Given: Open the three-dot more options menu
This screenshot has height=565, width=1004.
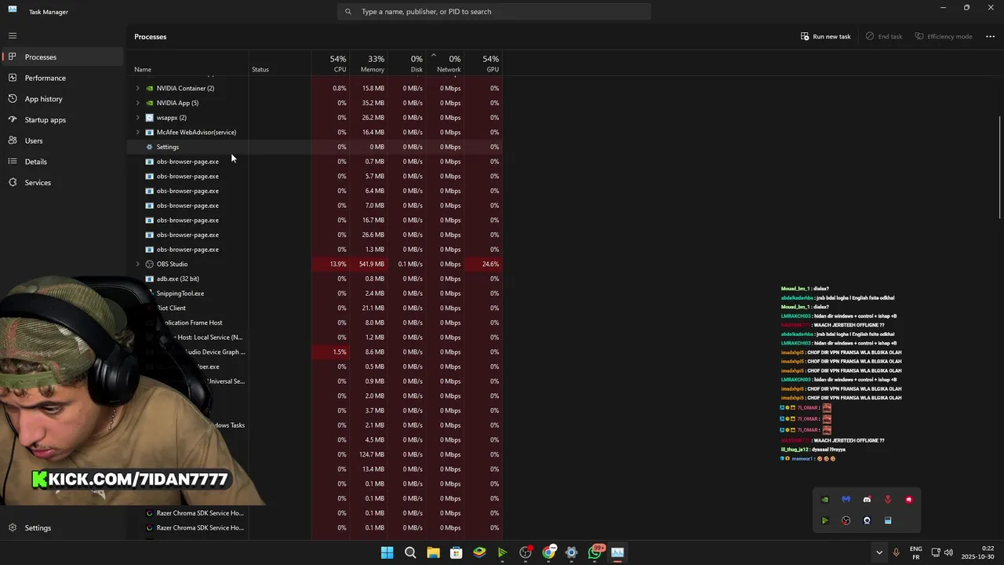Looking at the screenshot, I should coord(990,36).
